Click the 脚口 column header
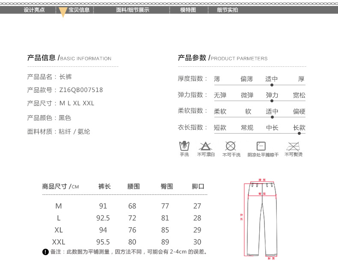Viewport: 338px width, 268px height. tap(198, 186)
